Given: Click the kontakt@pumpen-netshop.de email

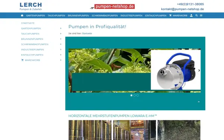Looking at the screenshot, I should click(x=183, y=9).
